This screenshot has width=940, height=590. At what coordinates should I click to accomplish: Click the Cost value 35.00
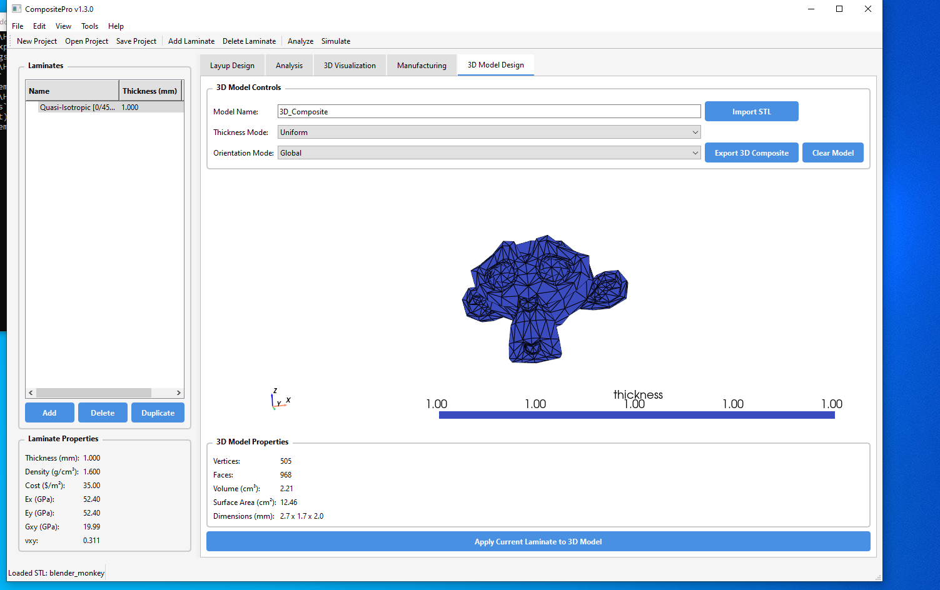pyautogui.click(x=91, y=486)
